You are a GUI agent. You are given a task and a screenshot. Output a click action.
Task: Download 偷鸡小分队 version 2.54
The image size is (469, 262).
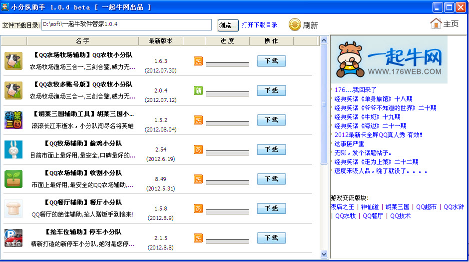272,149
